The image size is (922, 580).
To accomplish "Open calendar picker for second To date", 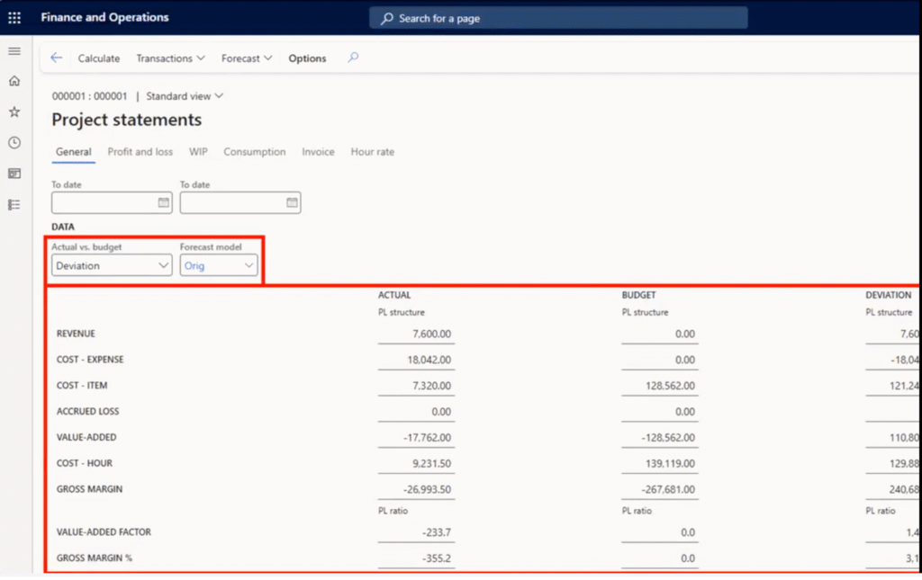I will tap(293, 203).
